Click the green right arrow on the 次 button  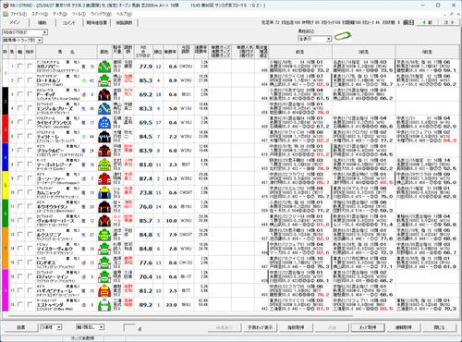pyautogui.click(x=453, y=22)
